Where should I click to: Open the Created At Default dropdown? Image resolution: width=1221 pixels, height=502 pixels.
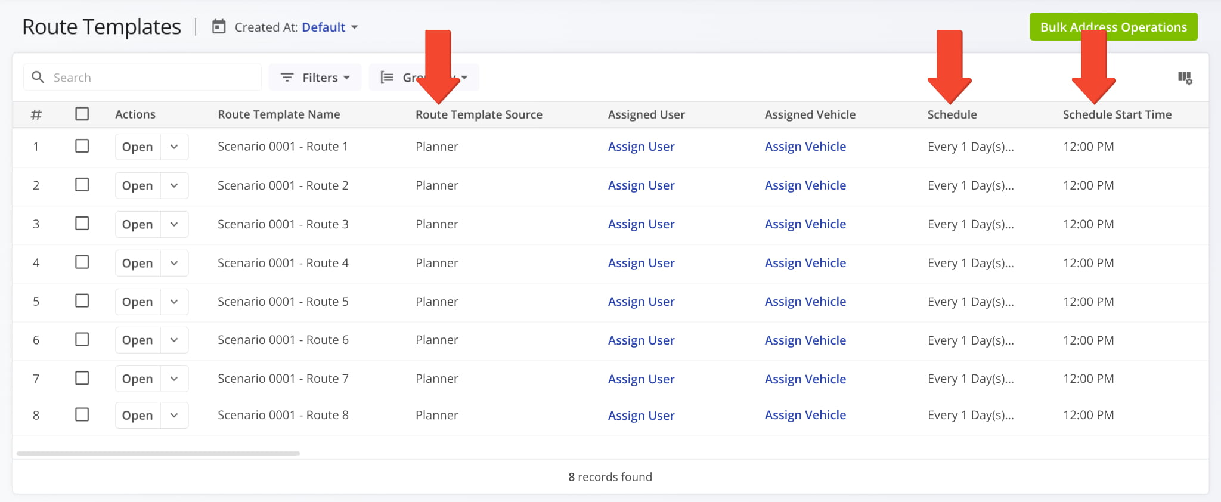click(329, 27)
